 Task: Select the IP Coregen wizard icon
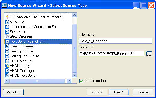click(x=7, y=17)
